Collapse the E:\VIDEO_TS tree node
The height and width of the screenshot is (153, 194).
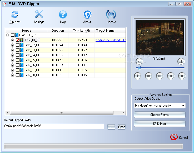(x=8, y=35)
